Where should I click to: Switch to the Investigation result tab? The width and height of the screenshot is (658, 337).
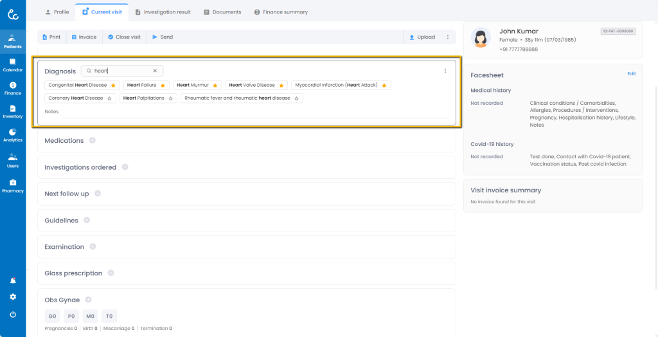[x=163, y=12]
